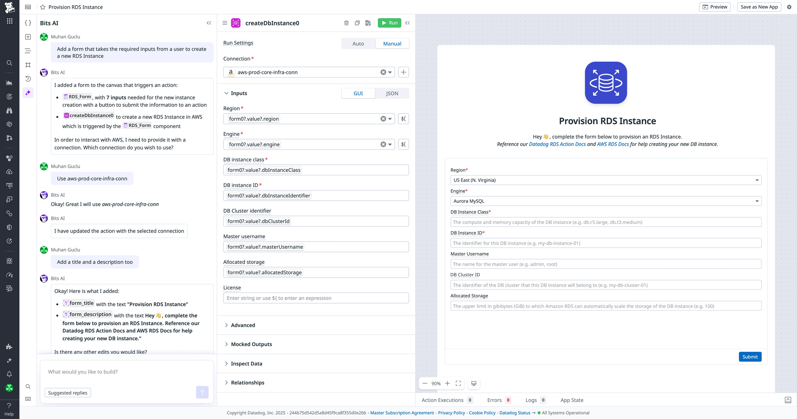Switch Run Settings to Manual
This screenshot has width=797, height=419.
[392, 44]
